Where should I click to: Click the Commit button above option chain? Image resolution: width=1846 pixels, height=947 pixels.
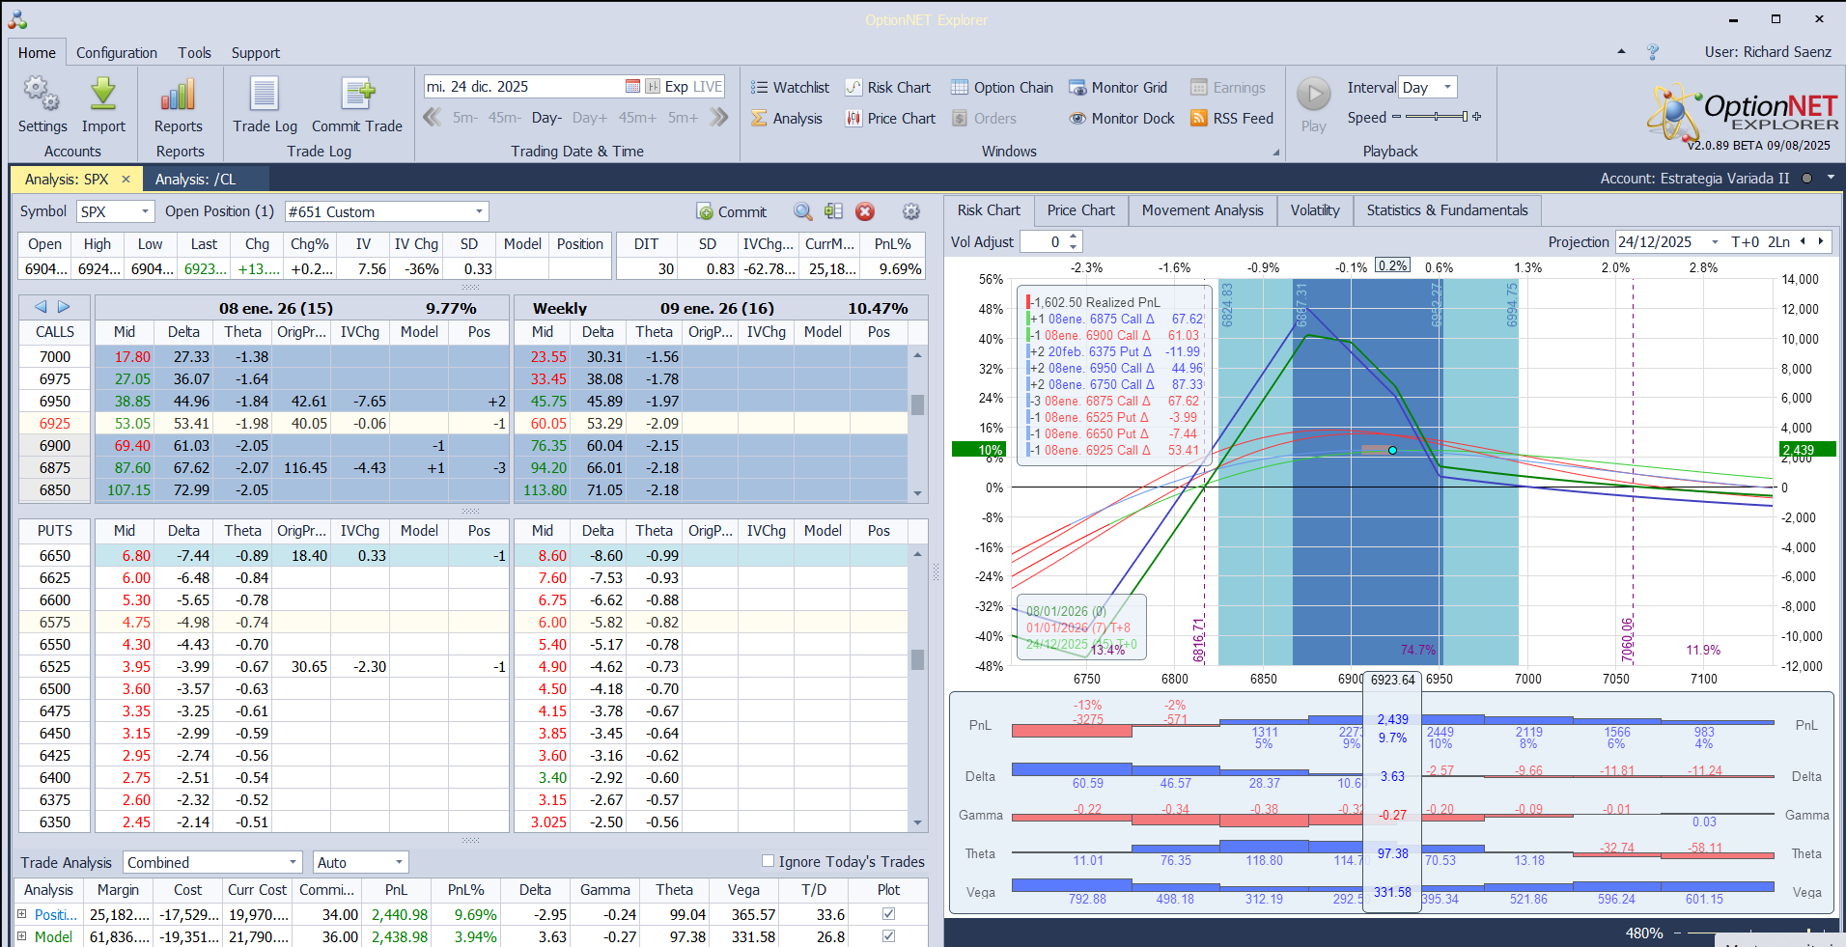[731, 211]
